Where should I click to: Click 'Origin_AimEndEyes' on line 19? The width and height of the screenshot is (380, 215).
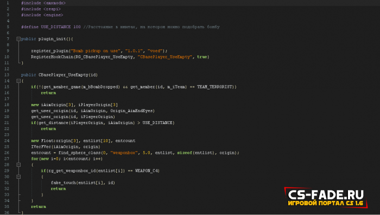pos(131,111)
